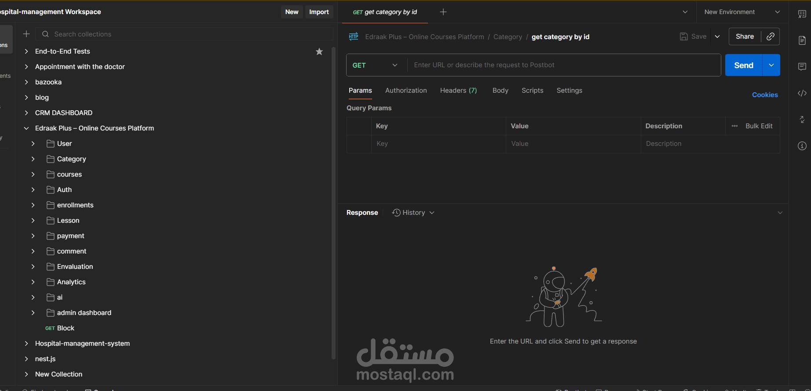The image size is (811, 391).
Task: Open the Send button dropdown arrow
Action: click(771, 65)
